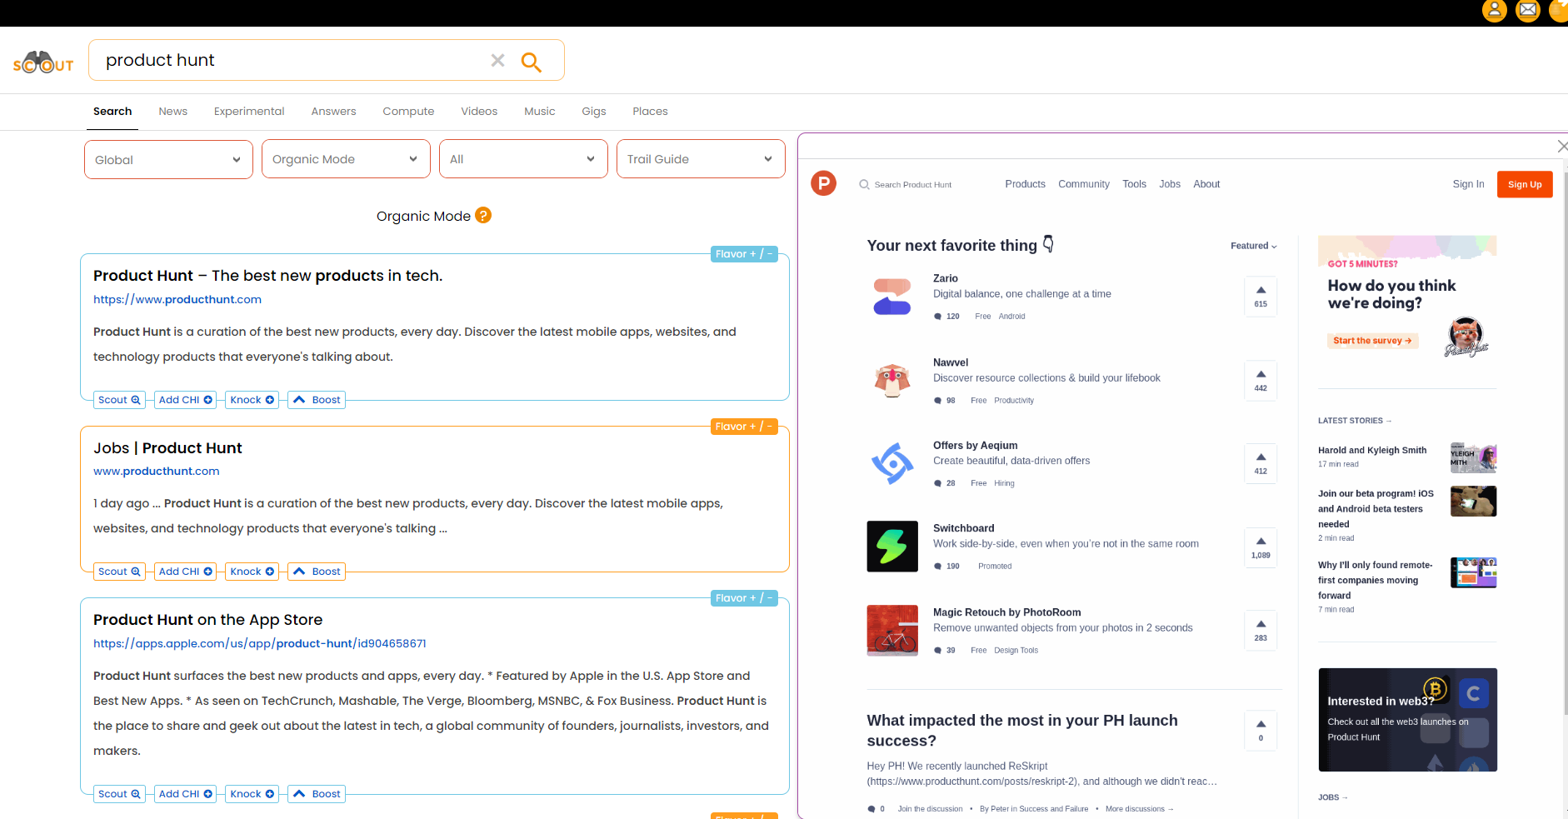The width and height of the screenshot is (1568, 819).
Task: Switch to the Experimental tab
Action: point(249,112)
